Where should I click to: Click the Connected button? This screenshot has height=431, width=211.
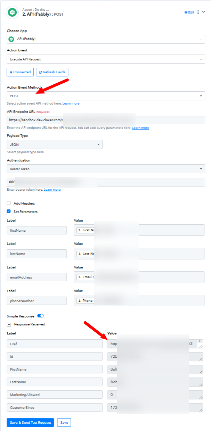20,72
